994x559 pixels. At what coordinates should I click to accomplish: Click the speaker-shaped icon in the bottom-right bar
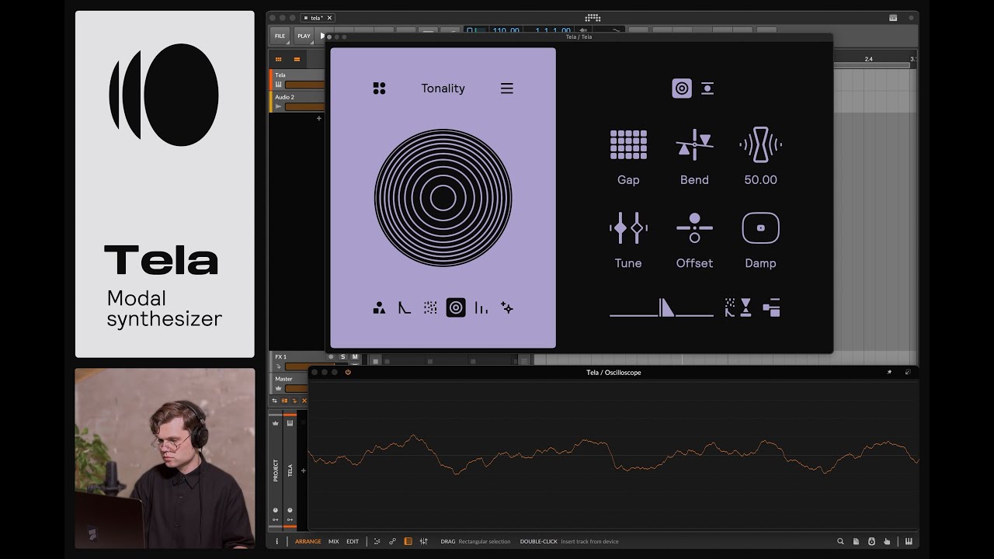point(871,542)
